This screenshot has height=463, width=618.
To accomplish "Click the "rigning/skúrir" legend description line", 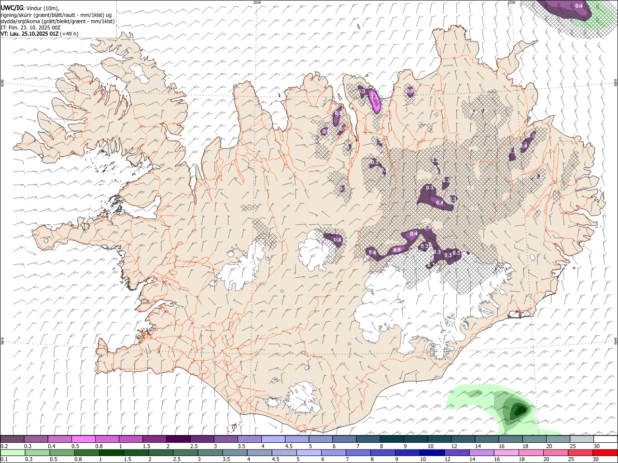I will (x=56, y=15).
